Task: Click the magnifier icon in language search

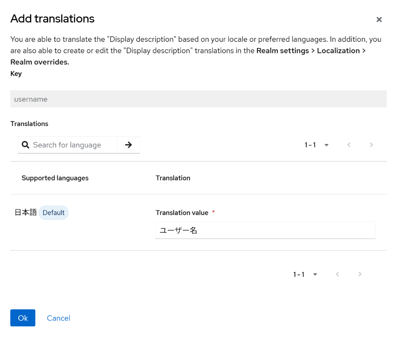Action: tap(26, 145)
